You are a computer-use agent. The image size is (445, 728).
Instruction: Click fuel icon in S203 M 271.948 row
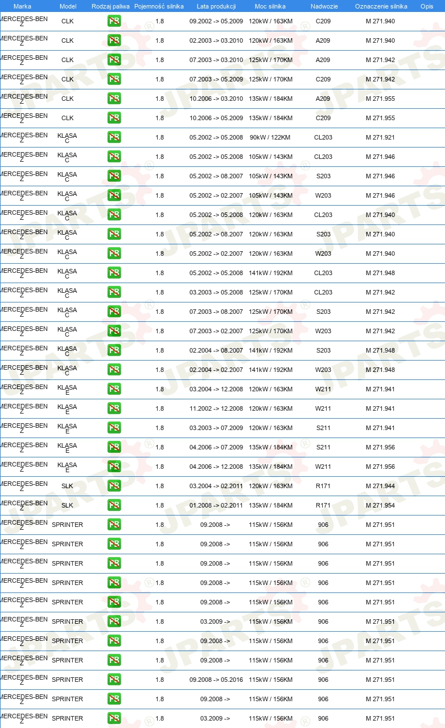click(x=114, y=351)
